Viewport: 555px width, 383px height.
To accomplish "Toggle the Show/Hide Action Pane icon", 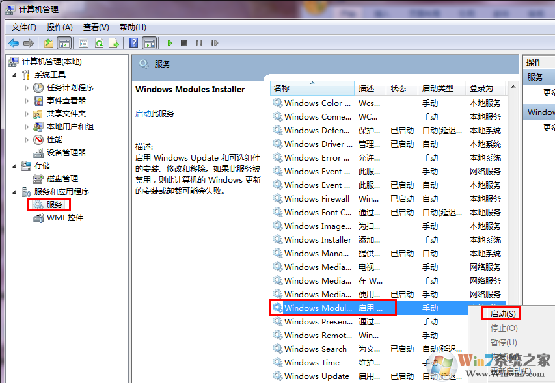I will click(x=150, y=43).
